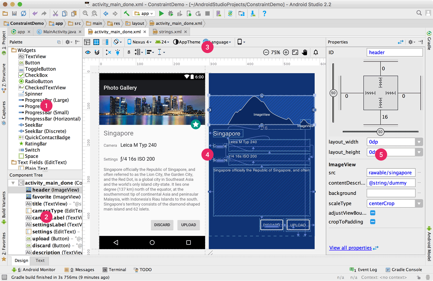Click the zoom out minus icon
This screenshot has width=433, height=281.
(x=266, y=52)
